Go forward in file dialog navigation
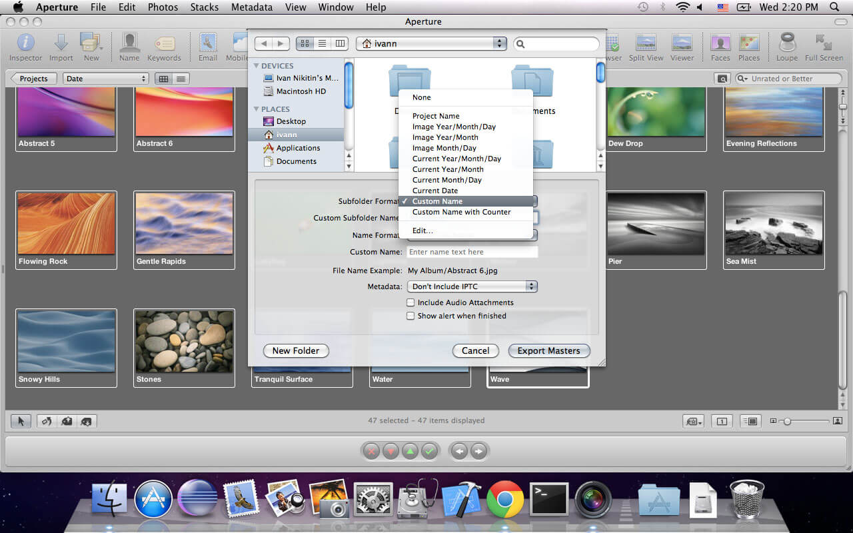853x533 pixels. pyautogui.click(x=281, y=43)
